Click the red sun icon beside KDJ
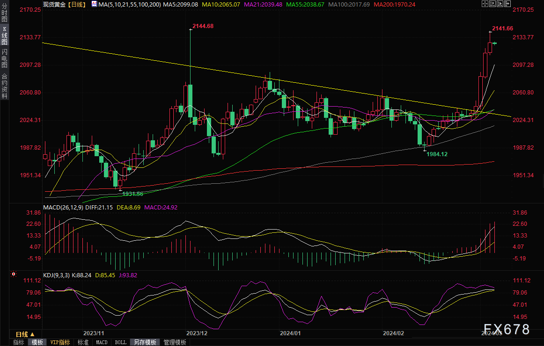Screen dimensions: 544x346 (14, 274)
